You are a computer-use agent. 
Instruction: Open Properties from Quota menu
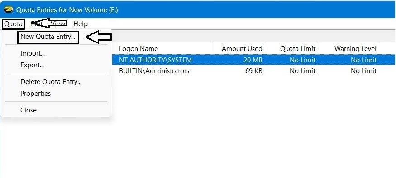click(36, 94)
